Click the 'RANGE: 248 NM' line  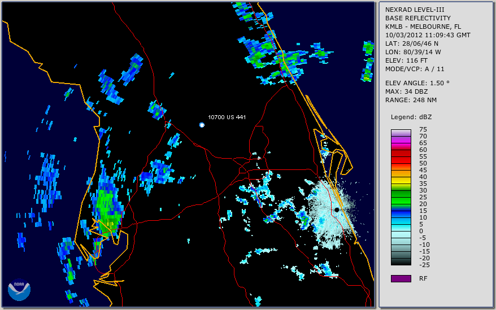(411, 101)
